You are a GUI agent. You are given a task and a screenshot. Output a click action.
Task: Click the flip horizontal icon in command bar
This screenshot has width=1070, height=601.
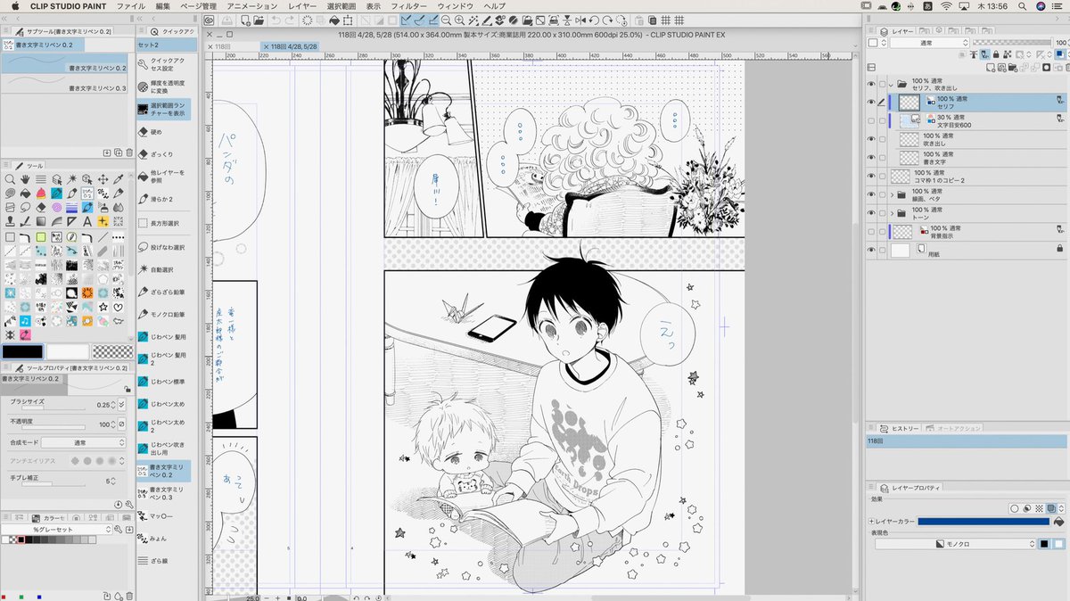580,21
